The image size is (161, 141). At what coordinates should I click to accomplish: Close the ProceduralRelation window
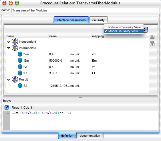(4, 3)
